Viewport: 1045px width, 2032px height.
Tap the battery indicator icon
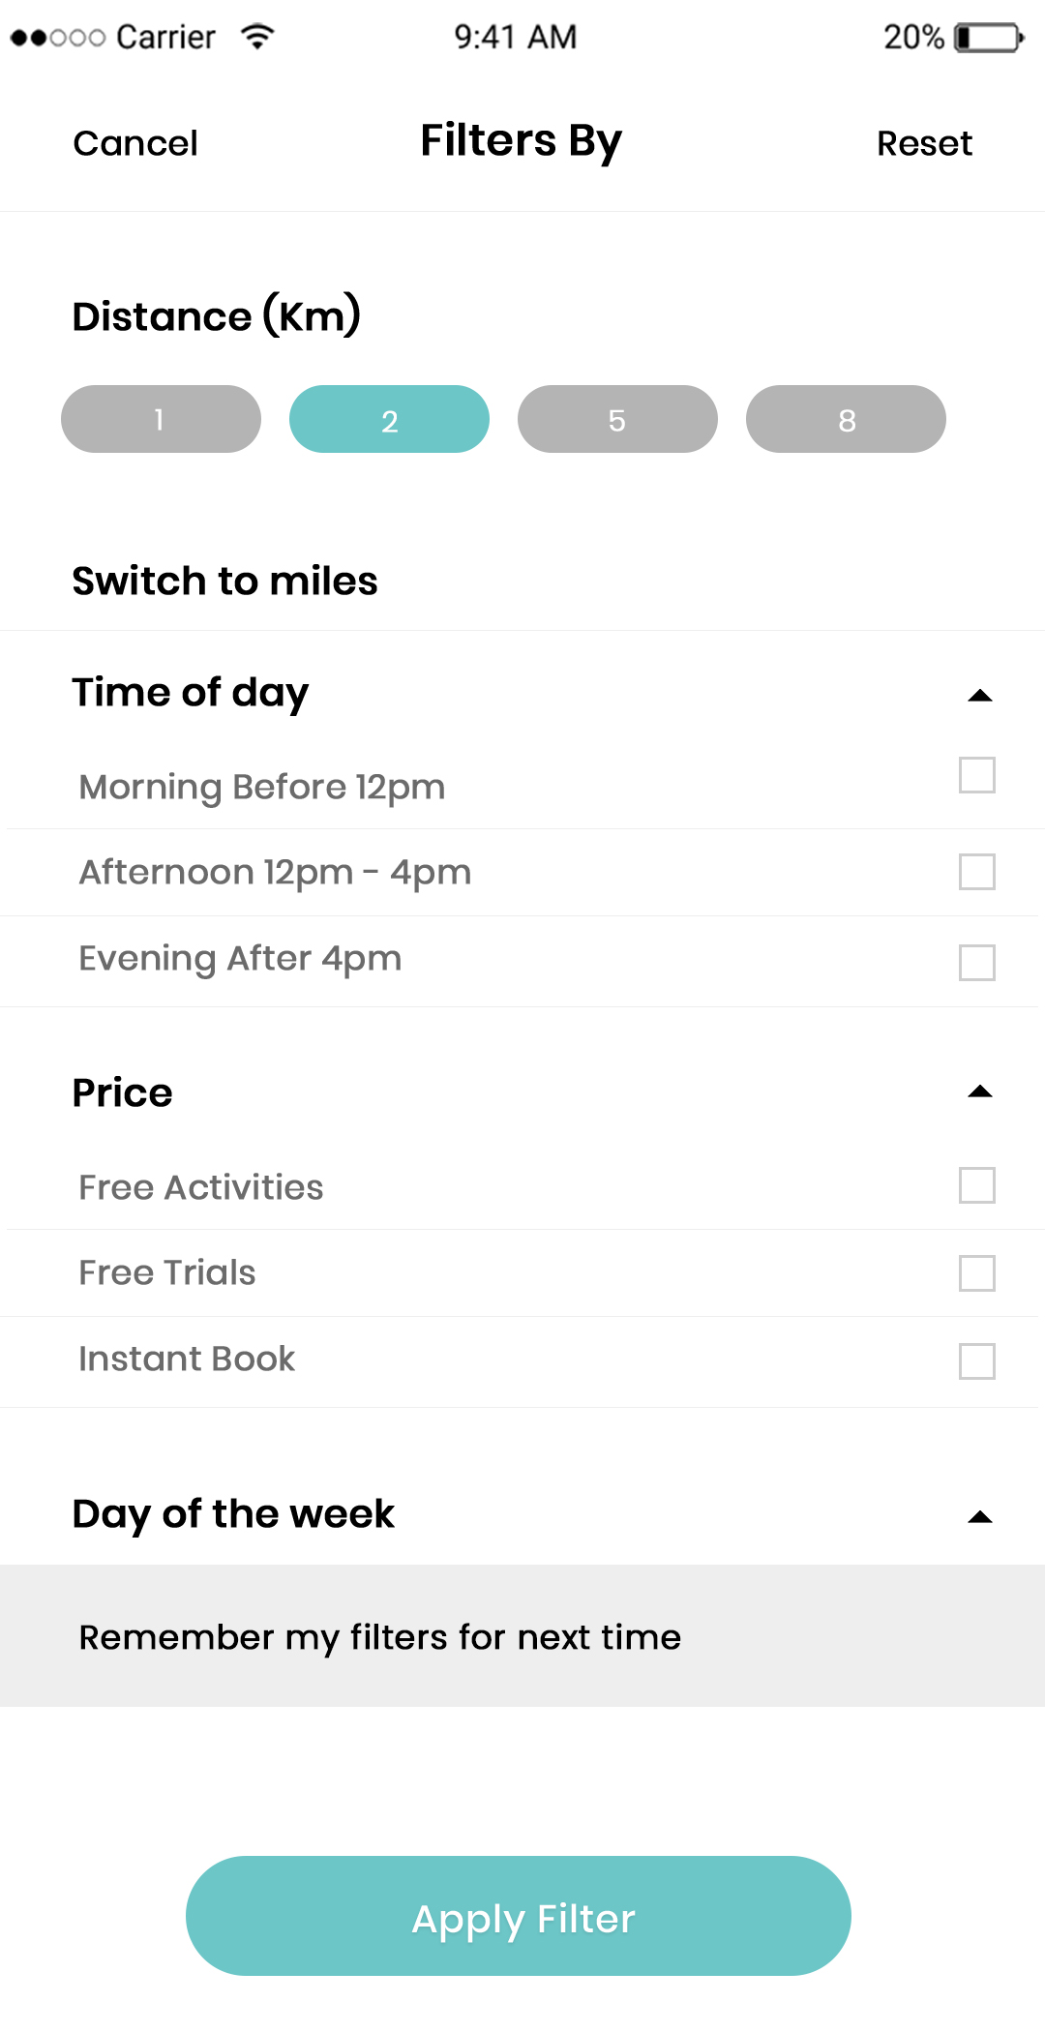(x=988, y=38)
